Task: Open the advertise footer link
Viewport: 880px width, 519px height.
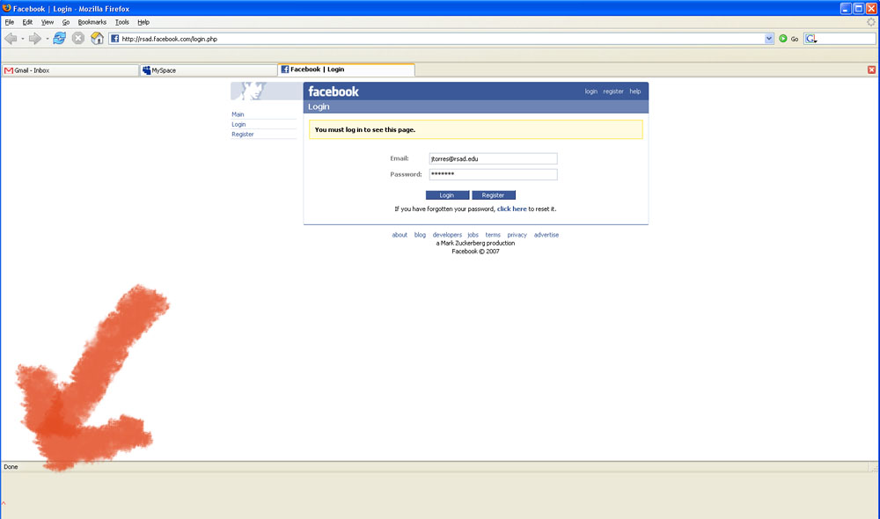Action: [x=546, y=235]
